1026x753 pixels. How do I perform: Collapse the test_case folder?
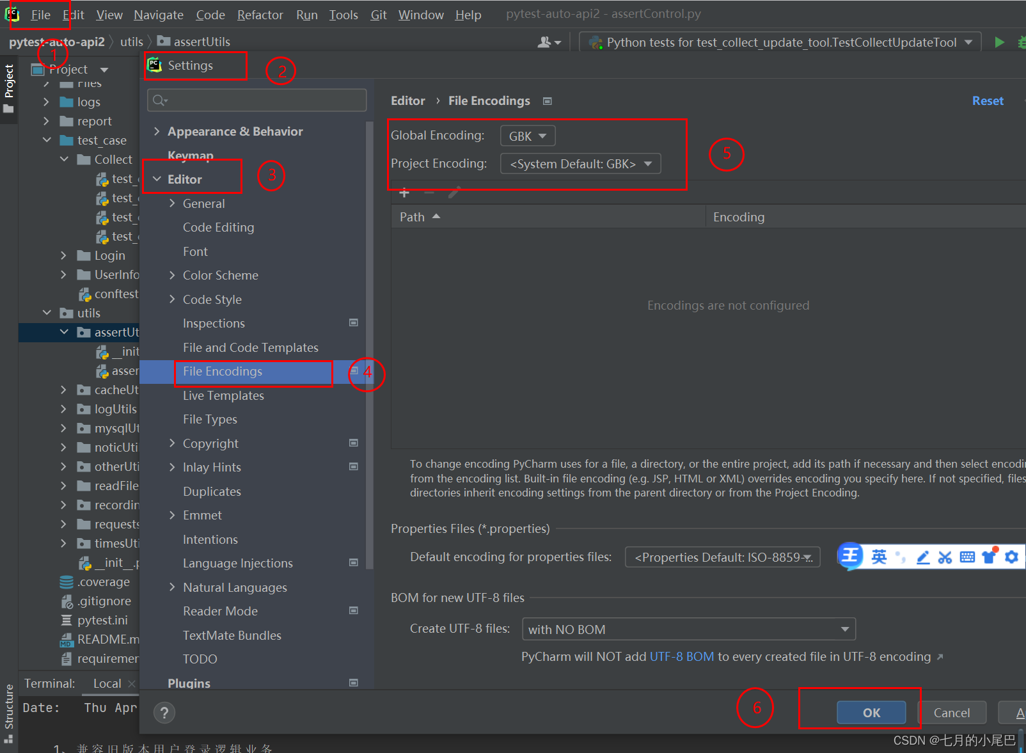point(46,140)
